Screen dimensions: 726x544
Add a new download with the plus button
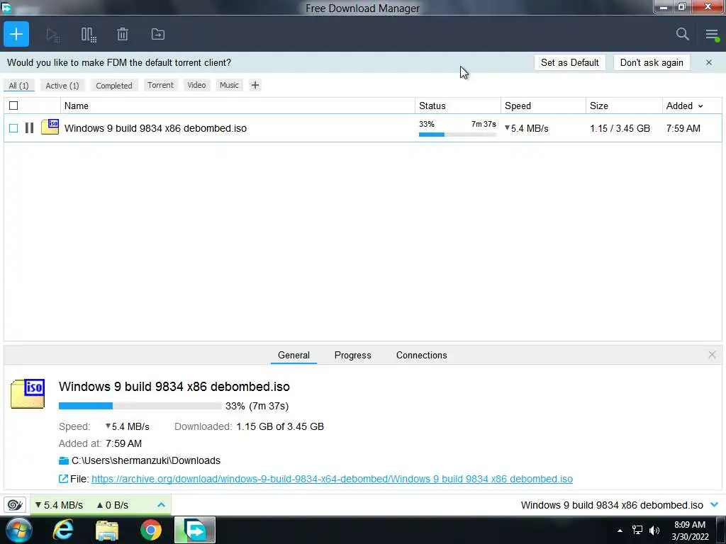pos(16,34)
